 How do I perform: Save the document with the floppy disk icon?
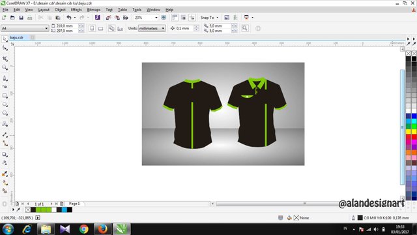pyautogui.click(x=21, y=18)
